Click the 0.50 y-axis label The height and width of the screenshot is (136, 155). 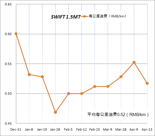[8, 94]
